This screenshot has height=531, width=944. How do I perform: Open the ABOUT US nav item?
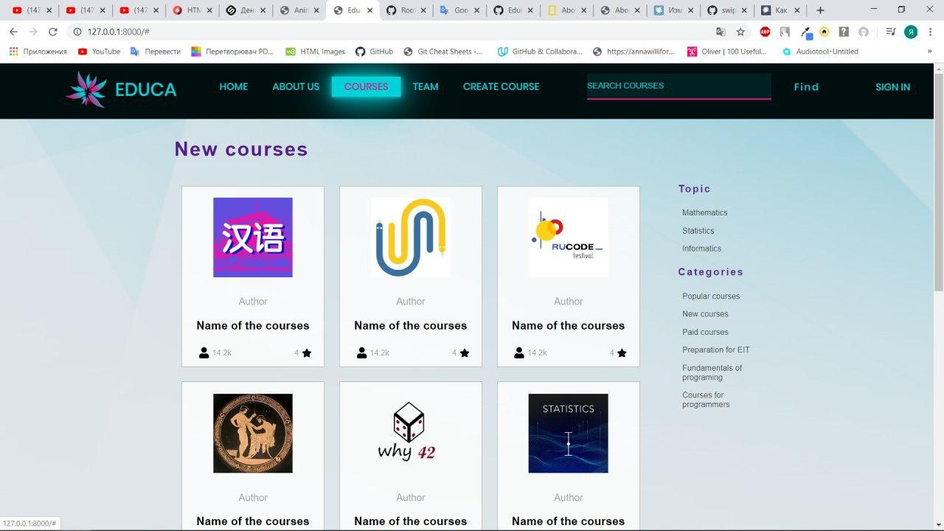296,86
